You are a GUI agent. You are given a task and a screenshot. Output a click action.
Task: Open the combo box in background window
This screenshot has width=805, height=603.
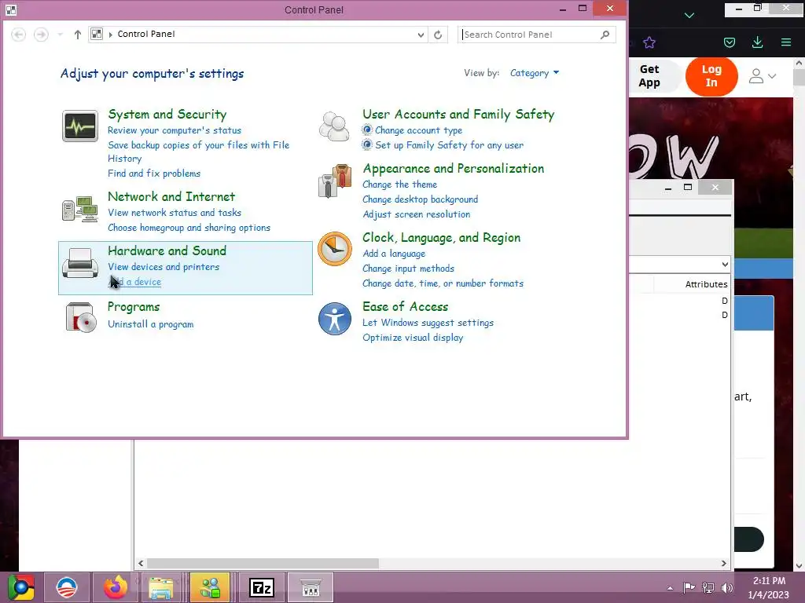point(725,265)
